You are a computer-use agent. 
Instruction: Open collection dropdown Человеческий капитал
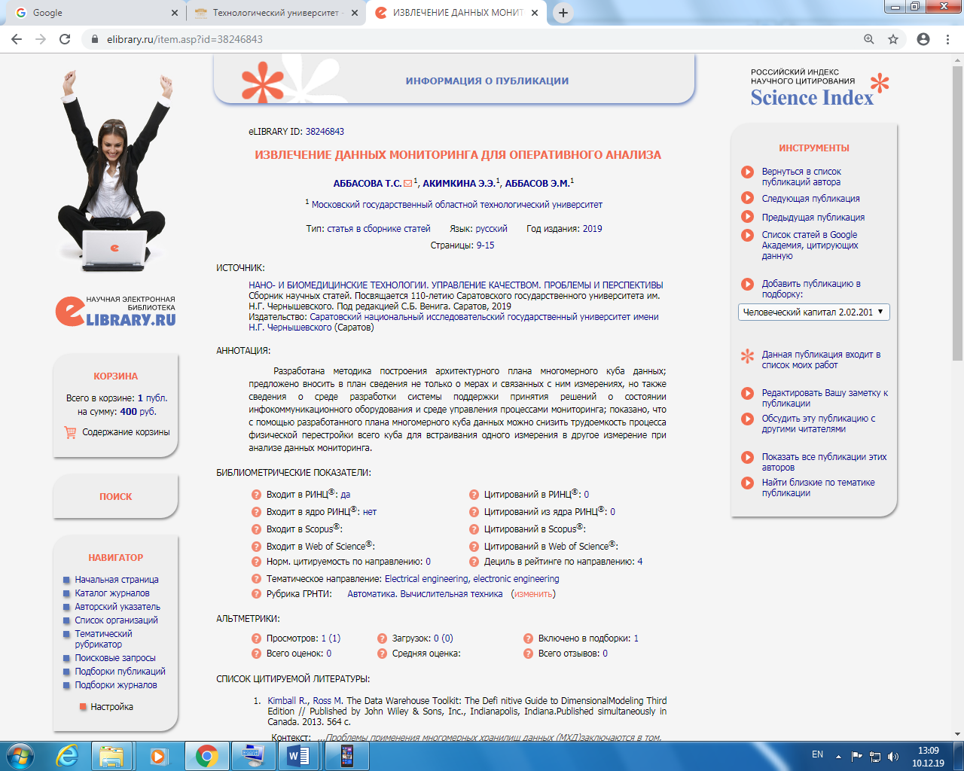pos(814,312)
